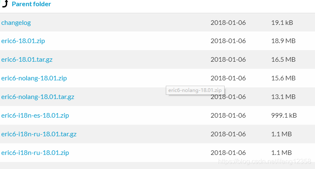Open the Parent folder link

(x=31, y=4)
